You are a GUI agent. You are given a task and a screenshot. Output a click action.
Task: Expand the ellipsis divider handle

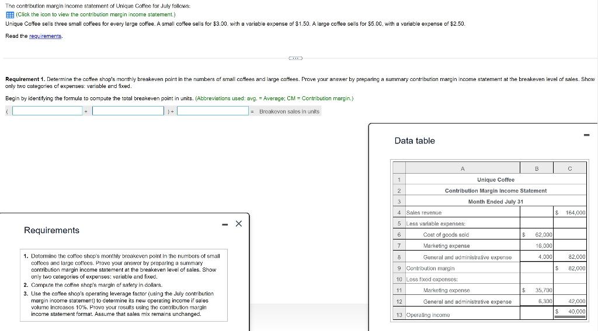click(295, 58)
